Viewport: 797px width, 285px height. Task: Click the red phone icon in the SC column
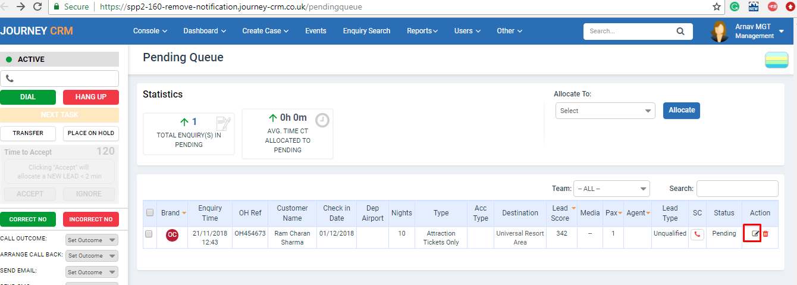697,234
